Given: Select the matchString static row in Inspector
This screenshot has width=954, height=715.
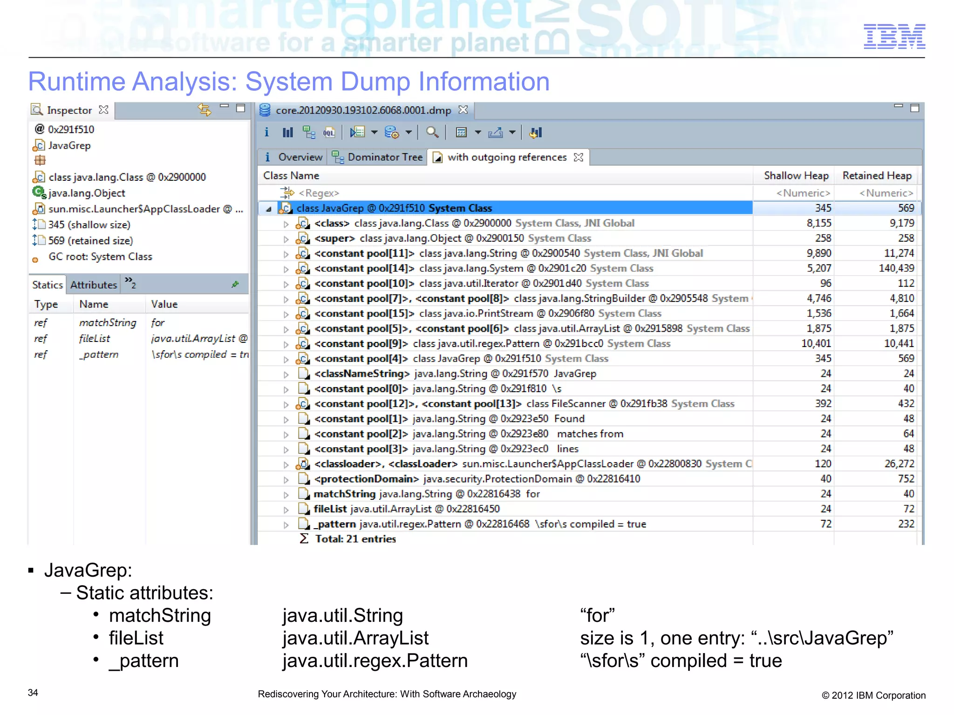Looking at the screenshot, I should click(139, 322).
